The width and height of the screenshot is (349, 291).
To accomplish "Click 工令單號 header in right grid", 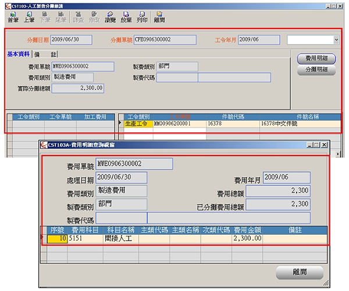I will (x=180, y=117).
